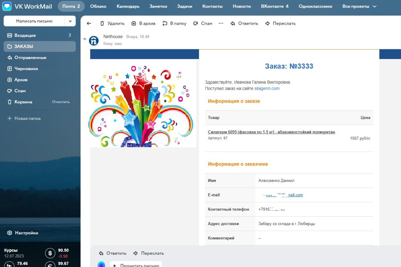Mark email as spam in toolbar

pos(196,23)
